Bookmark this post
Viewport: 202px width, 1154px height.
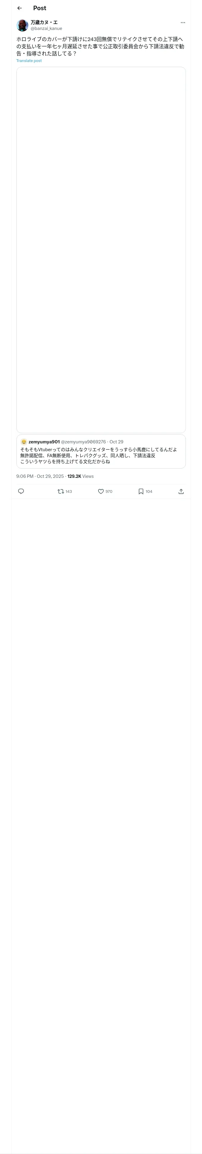click(x=141, y=491)
